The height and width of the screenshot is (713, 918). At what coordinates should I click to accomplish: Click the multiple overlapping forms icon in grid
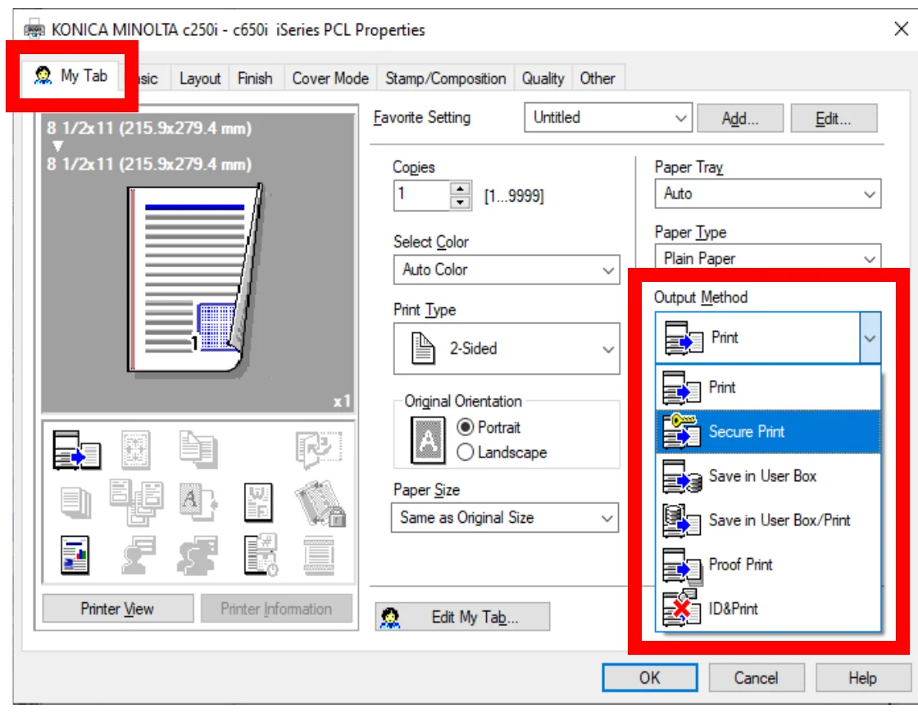136,502
